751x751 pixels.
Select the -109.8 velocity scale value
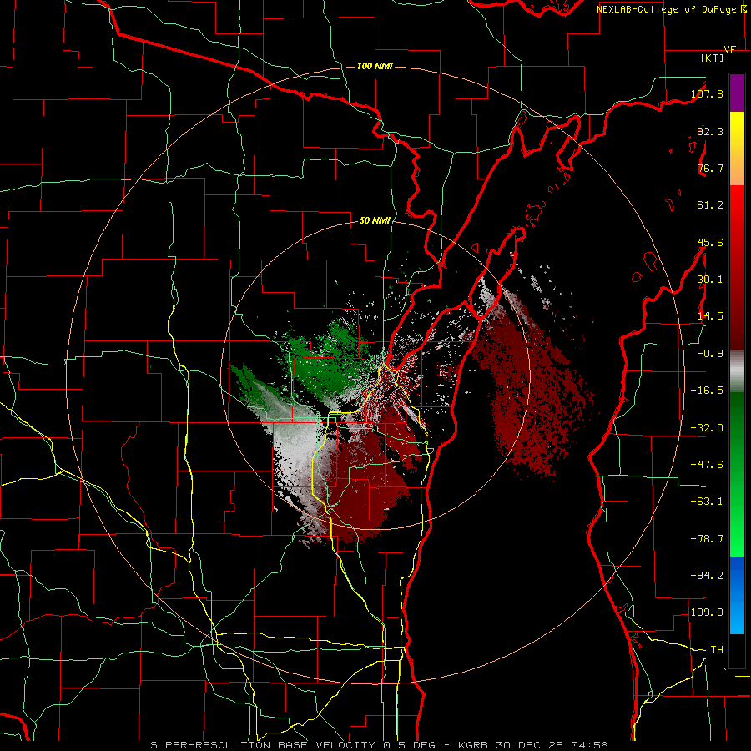[x=704, y=612]
